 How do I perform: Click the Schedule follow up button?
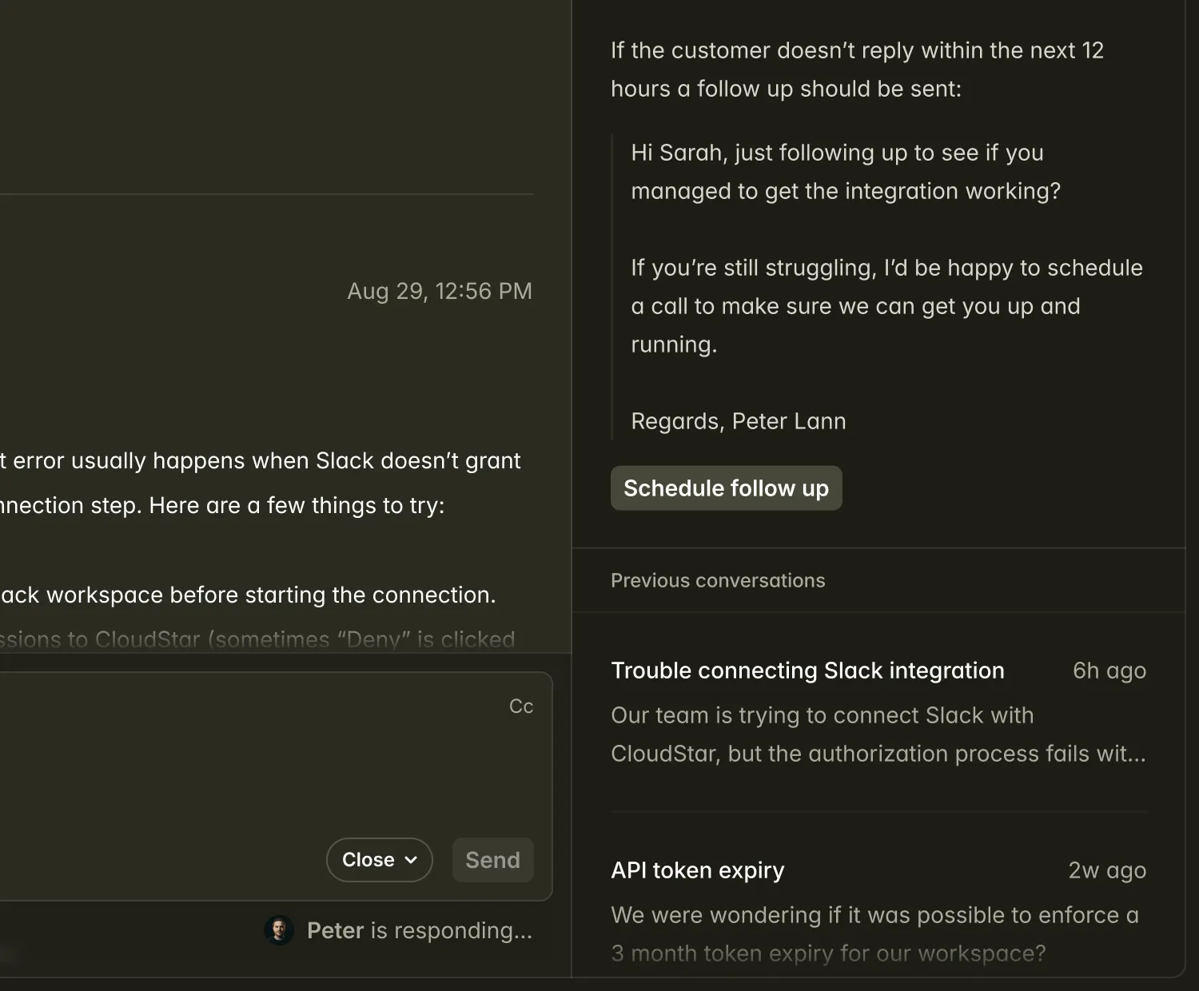726,488
